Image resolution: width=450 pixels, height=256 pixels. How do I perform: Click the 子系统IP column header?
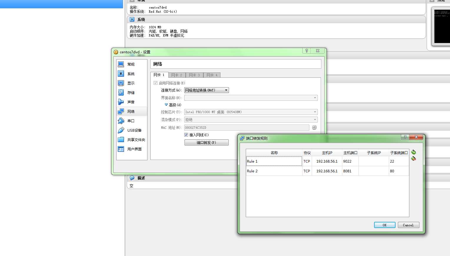(374, 153)
